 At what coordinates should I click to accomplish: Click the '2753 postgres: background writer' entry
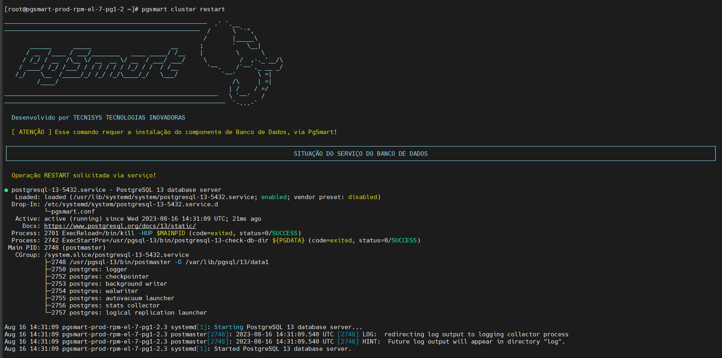coord(109,284)
